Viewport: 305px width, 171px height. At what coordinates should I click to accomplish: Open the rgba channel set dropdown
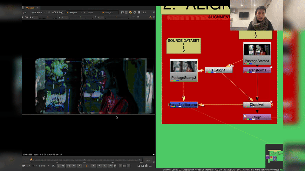click(26, 12)
